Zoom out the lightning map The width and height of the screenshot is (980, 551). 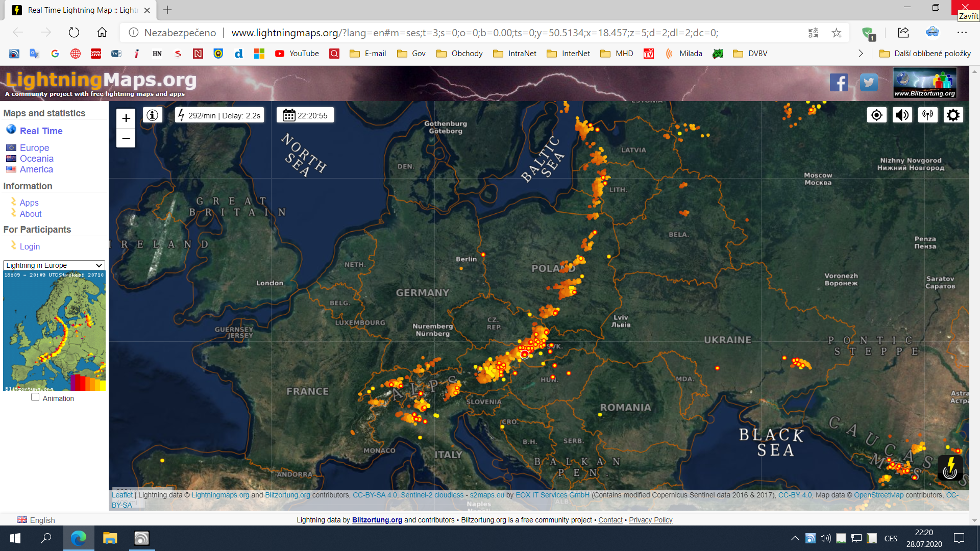click(x=126, y=138)
